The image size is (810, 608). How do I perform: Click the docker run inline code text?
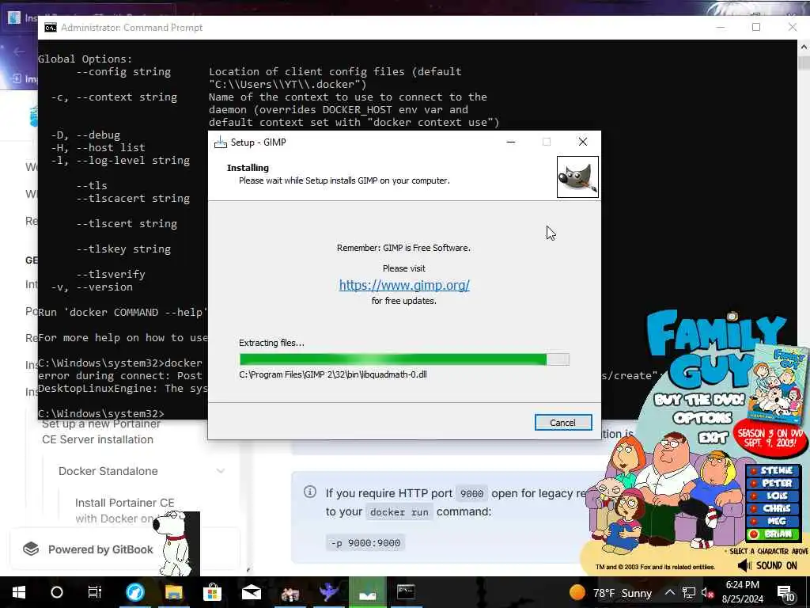(x=399, y=512)
